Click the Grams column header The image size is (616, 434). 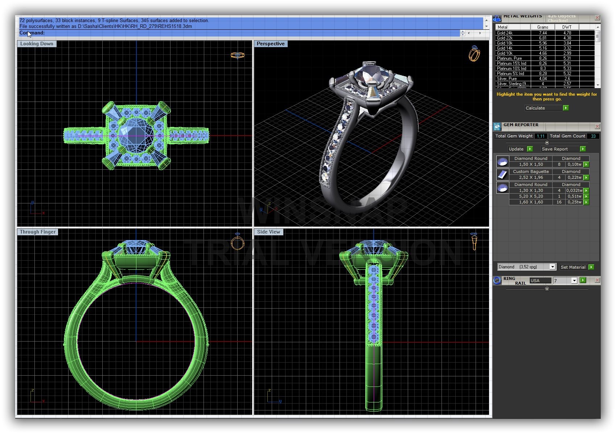pos(542,27)
